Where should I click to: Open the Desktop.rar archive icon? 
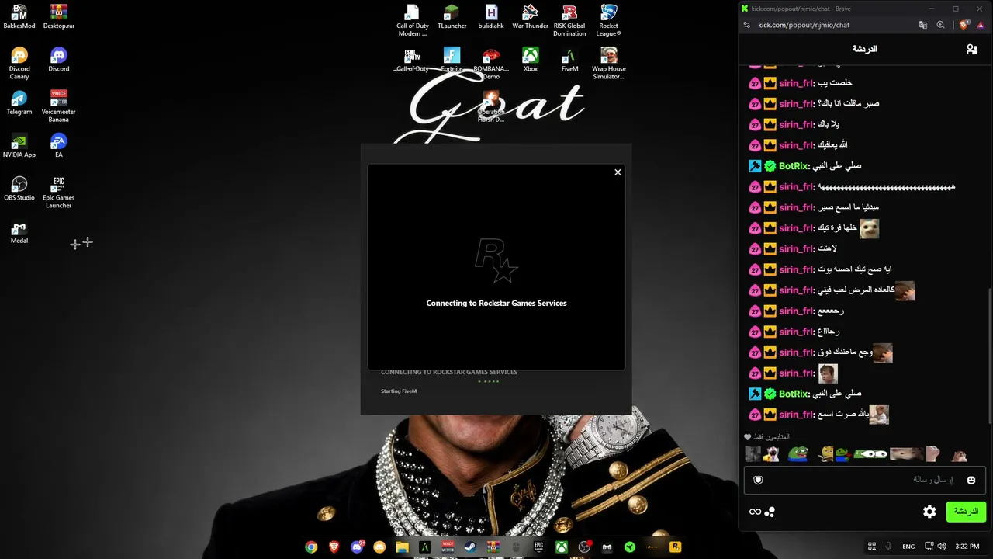59,16
